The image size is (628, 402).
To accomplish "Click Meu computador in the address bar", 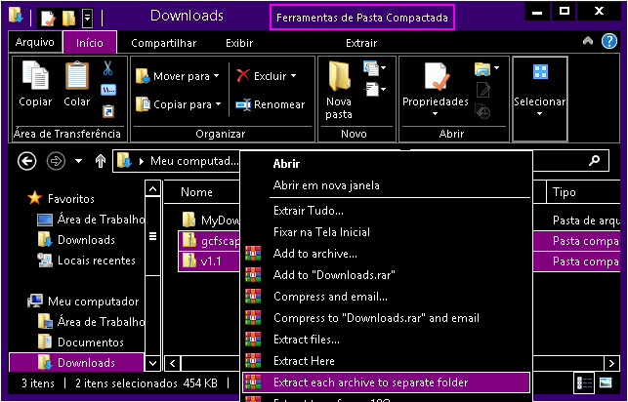I will click(x=194, y=161).
